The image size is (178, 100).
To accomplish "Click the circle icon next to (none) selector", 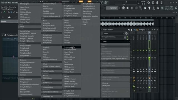I will [x=126, y=33].
